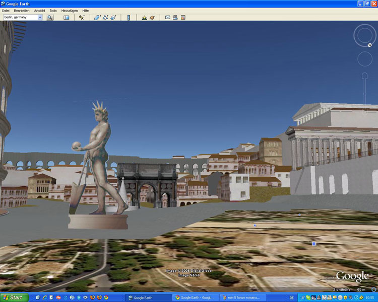Select the ruler measurement tool
The height and width of the screenshot is (302, 378).
click(x=129, y=17)
